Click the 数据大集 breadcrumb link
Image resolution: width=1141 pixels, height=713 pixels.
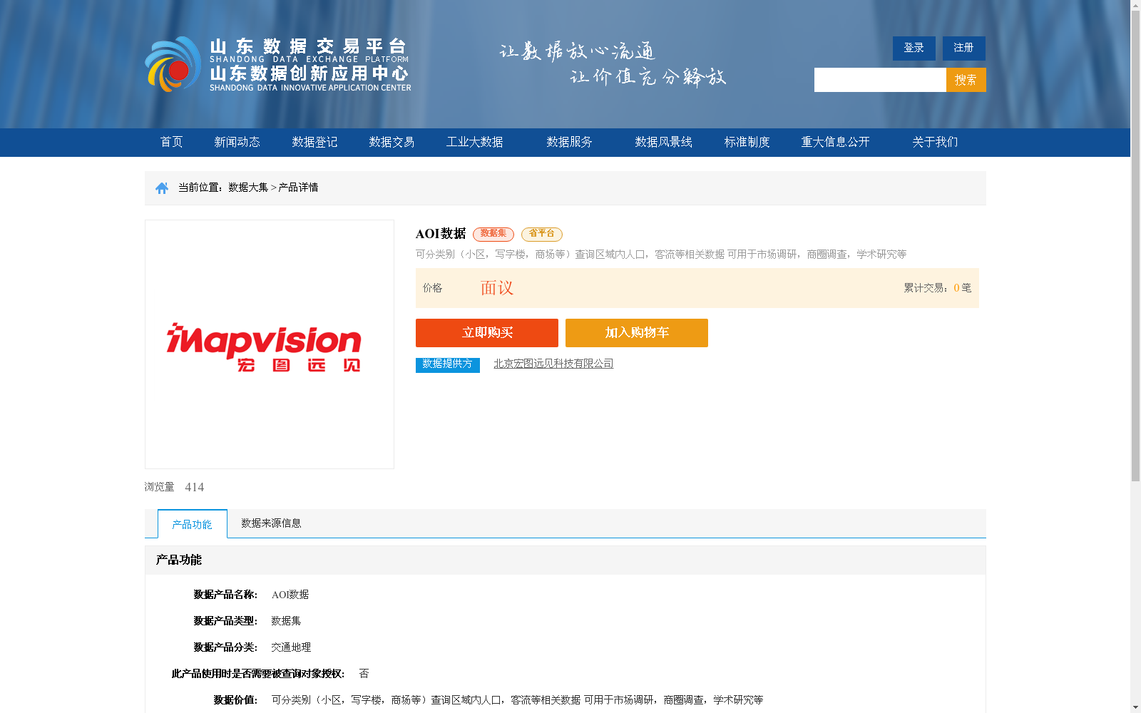coord(248,188)
